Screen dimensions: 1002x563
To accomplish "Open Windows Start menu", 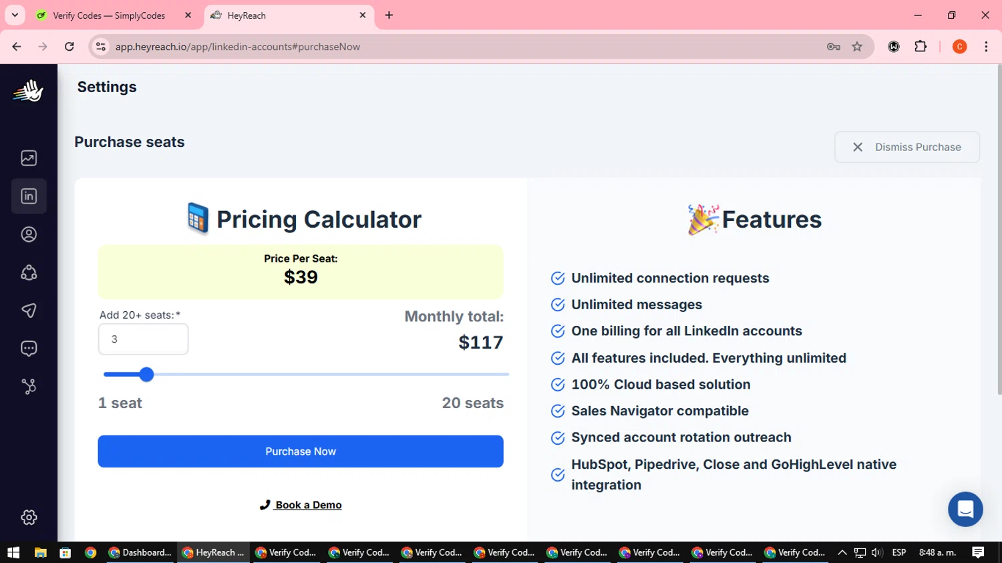I will 13,552.
